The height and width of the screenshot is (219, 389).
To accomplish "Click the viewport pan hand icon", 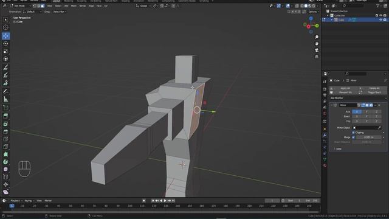I will click(x=317, y=44).
